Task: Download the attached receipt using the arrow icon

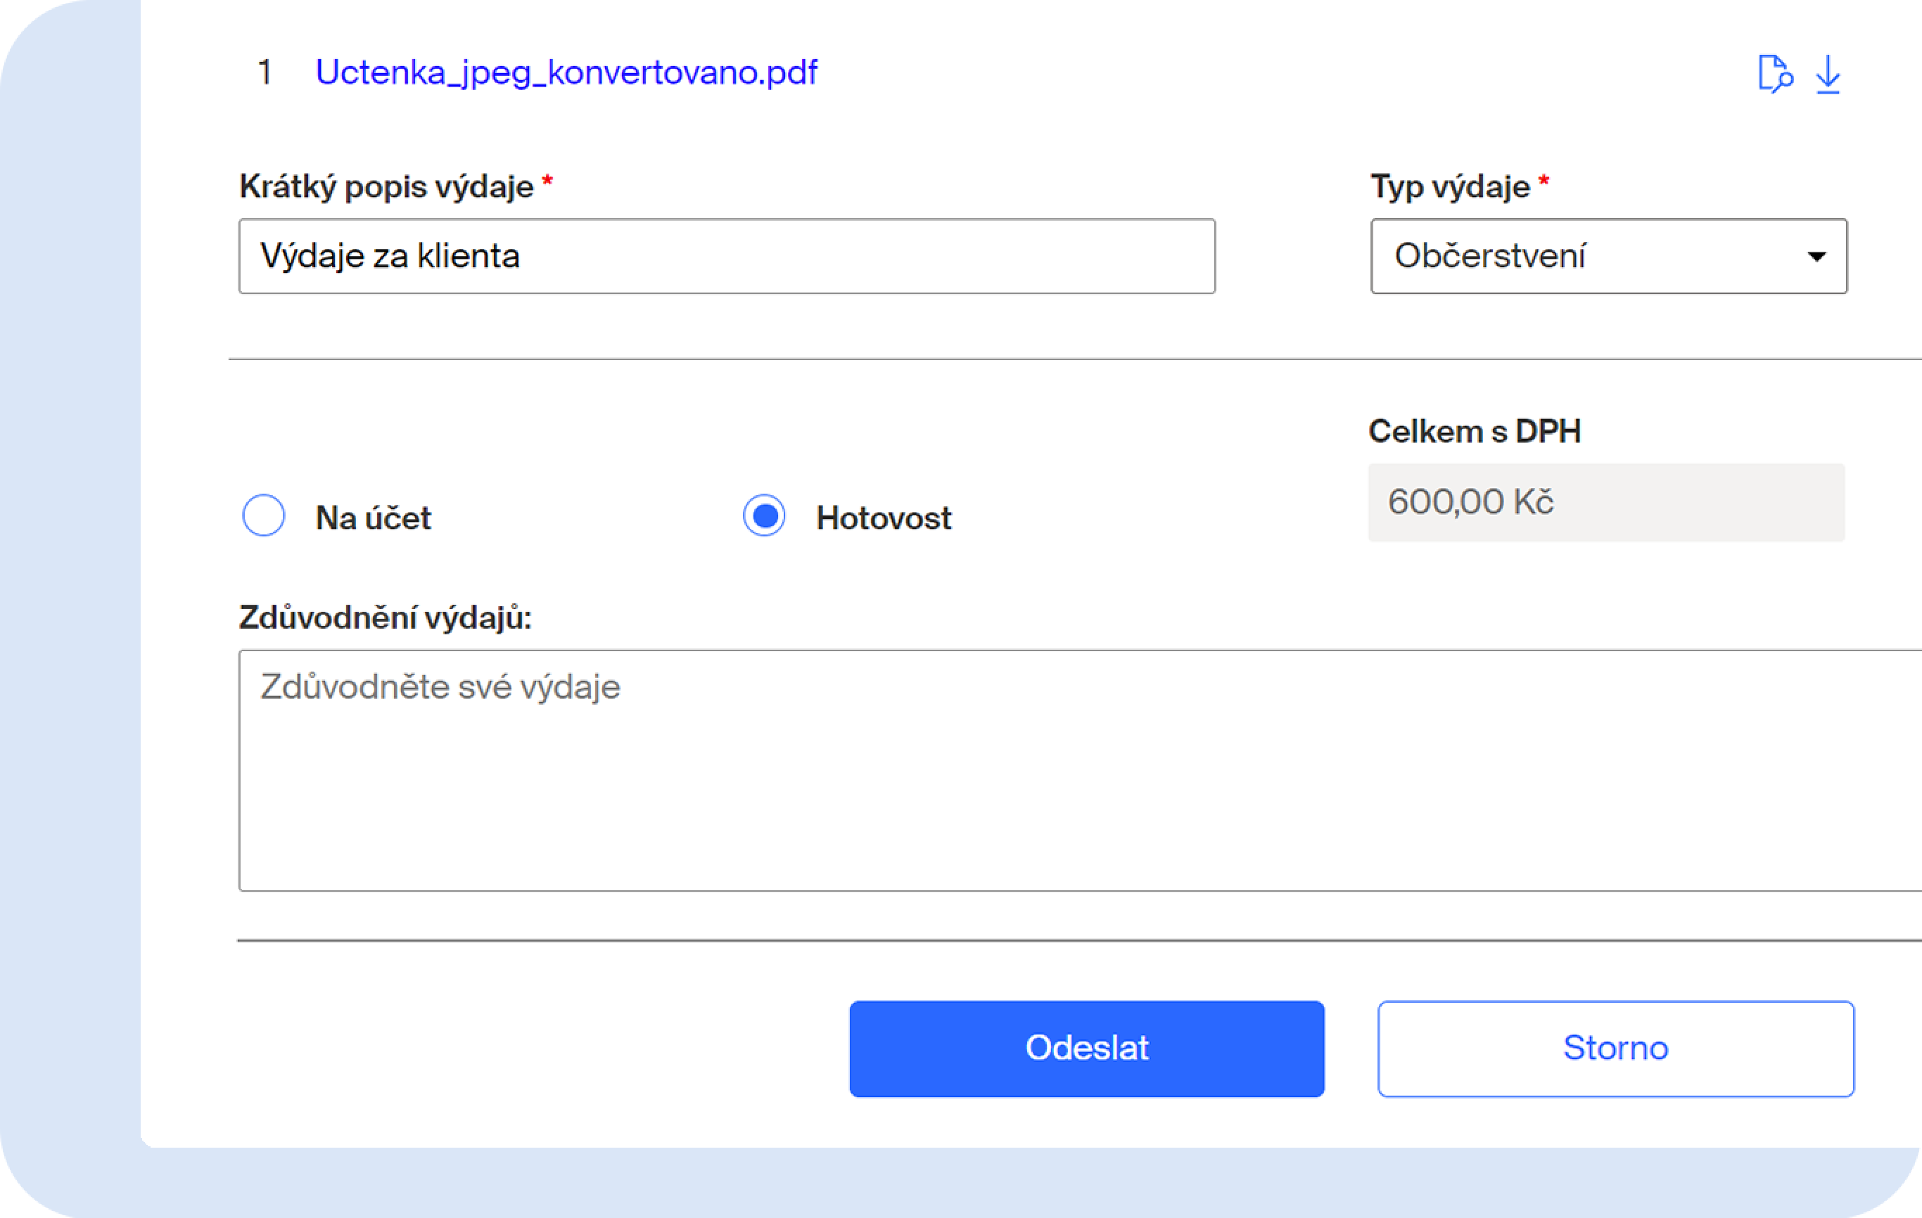Action: pyautogui.click(x=1828, y=74)
